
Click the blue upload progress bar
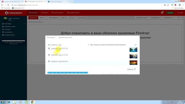pyautogui.click(x=68, y=73)
